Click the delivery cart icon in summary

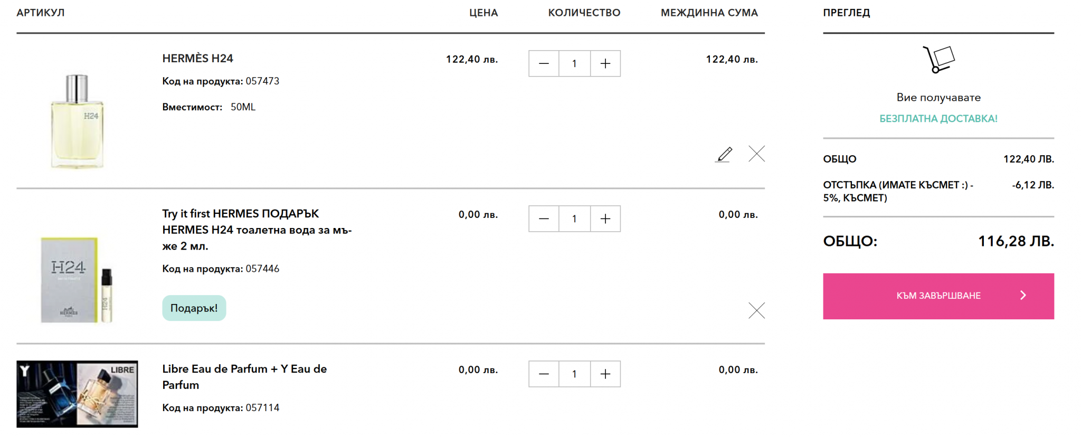(x=938, y=59)
